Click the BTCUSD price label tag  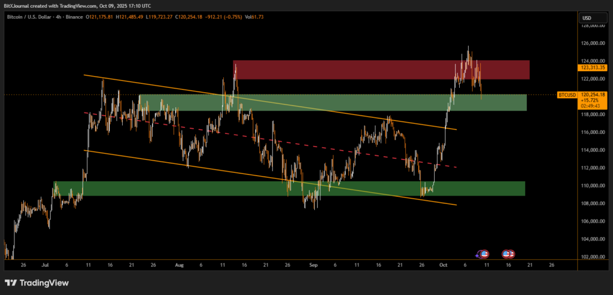click(566, 95)
